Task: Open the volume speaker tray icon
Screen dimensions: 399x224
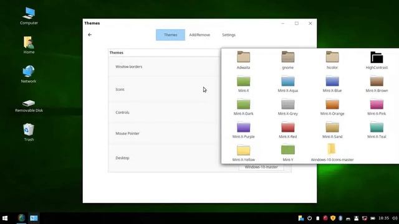Action: tap(395, 218)
